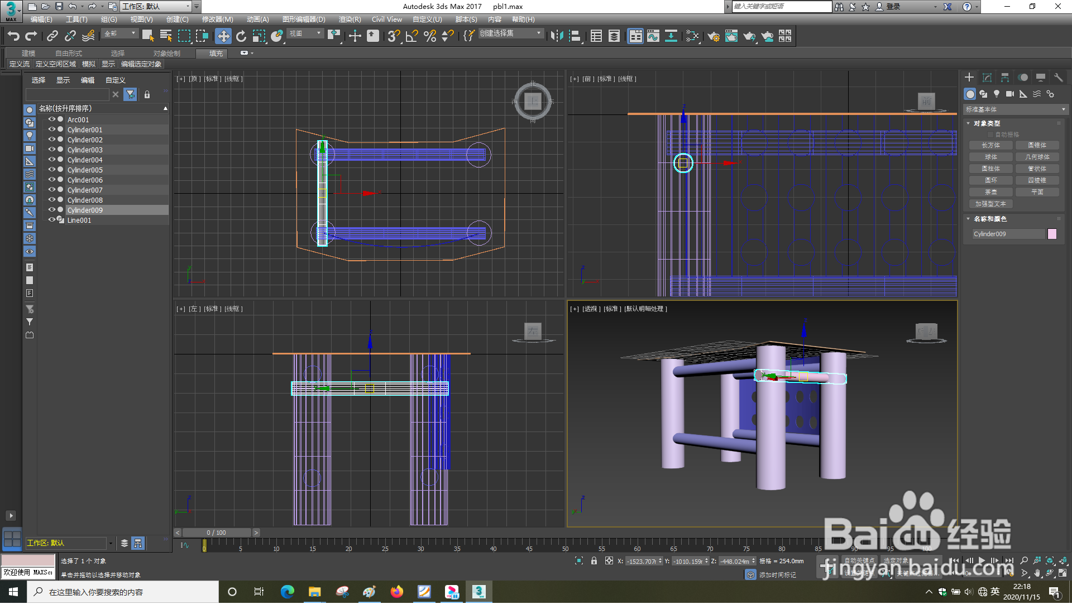Viewport: 1072px width, 604px height.
Task: Open the Modify panel tab icon
Action: [x=987, y=78]
